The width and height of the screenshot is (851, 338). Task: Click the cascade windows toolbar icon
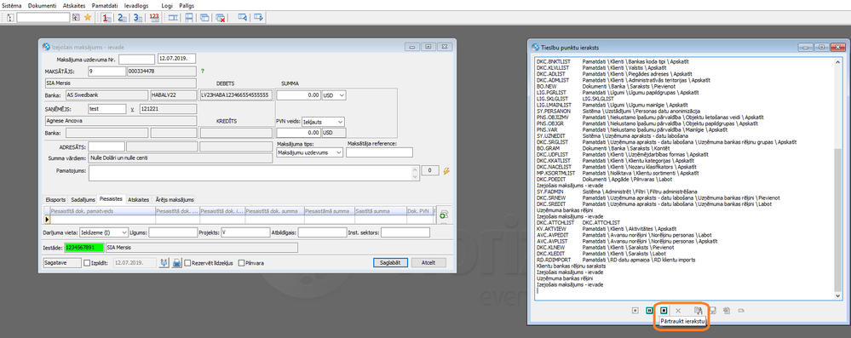click(x=204, y=17)
